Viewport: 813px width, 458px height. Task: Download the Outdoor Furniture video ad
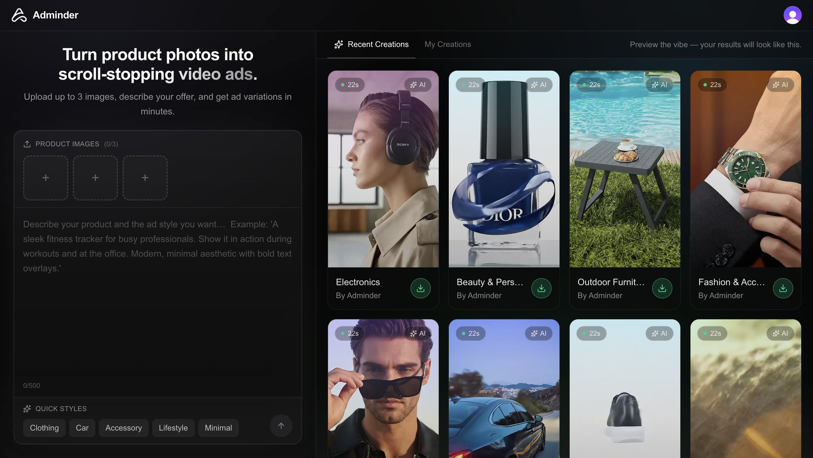click(662, 289)
